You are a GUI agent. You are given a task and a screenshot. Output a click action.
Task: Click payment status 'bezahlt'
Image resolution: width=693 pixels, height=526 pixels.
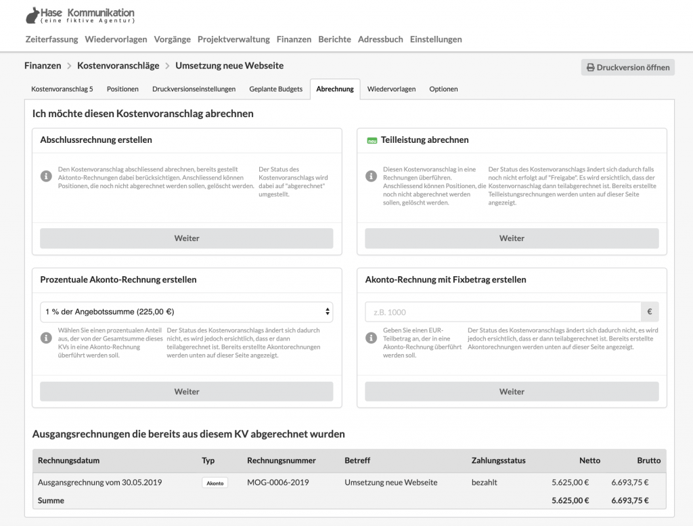pyautogui.click(x=485, y=482)
